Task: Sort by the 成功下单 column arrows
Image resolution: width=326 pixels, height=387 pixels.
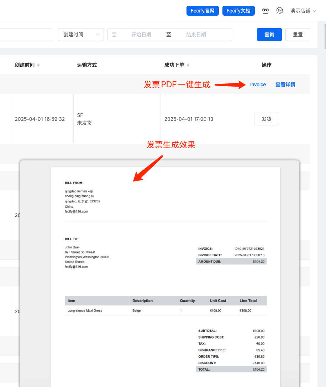Action: [x=188, y=65]
